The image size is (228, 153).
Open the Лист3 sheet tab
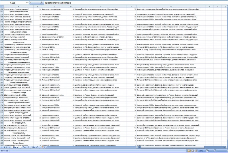click(35, 147)
